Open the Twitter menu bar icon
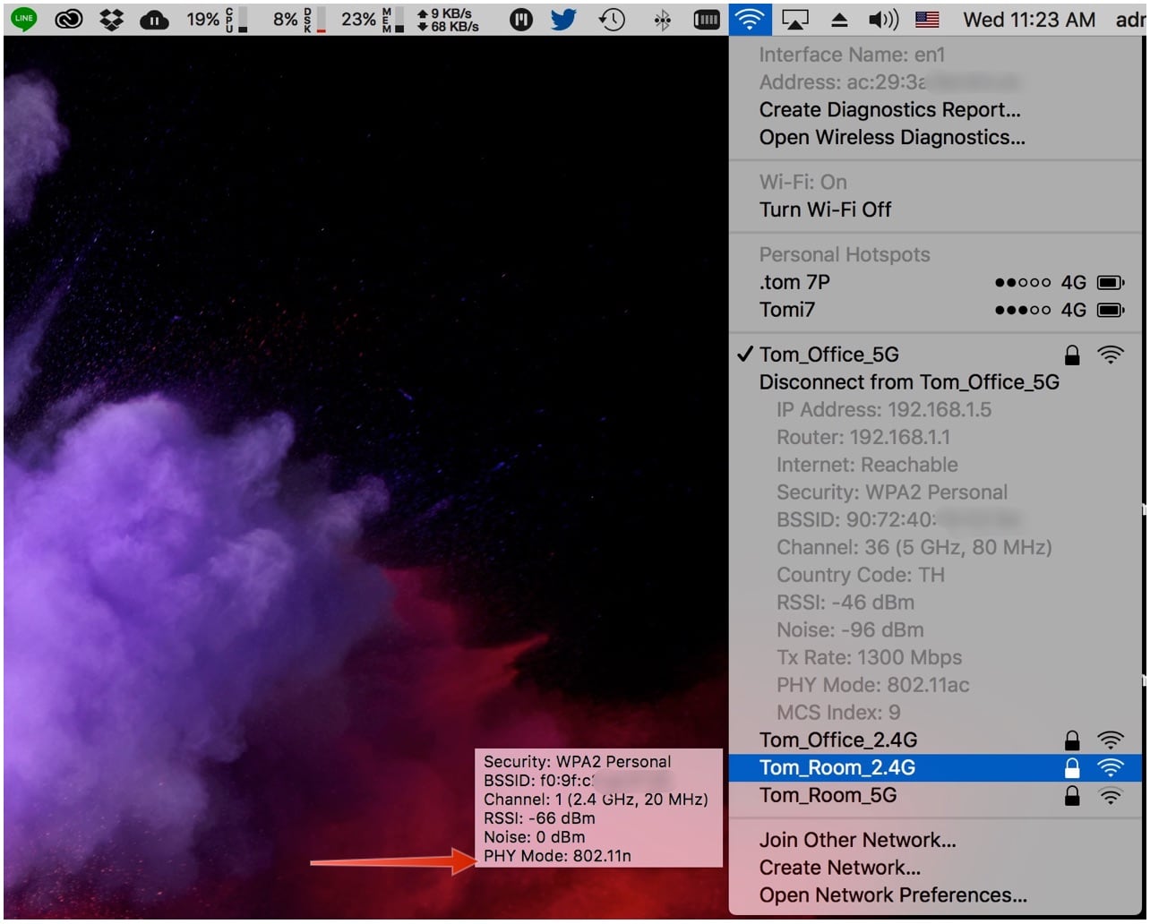 click(x=563, y=18)
